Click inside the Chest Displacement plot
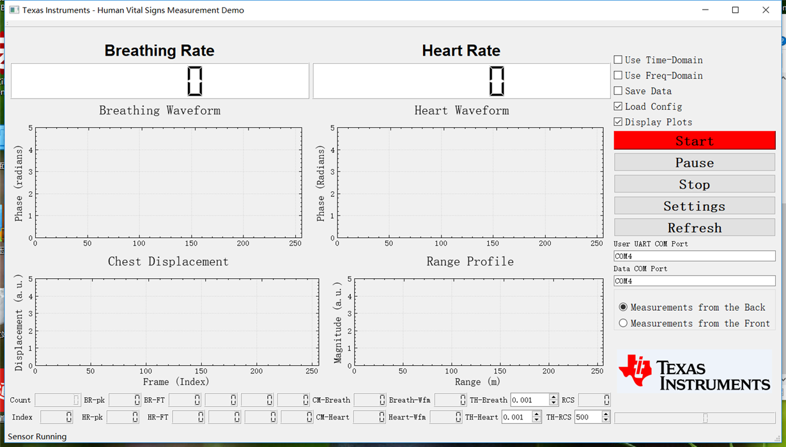 [x=177, y=322]
